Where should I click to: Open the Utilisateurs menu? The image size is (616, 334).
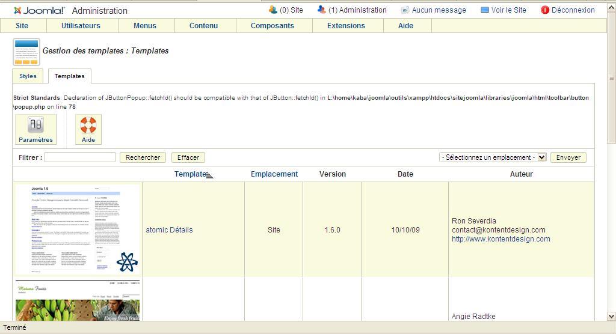(x=81, y=25)
